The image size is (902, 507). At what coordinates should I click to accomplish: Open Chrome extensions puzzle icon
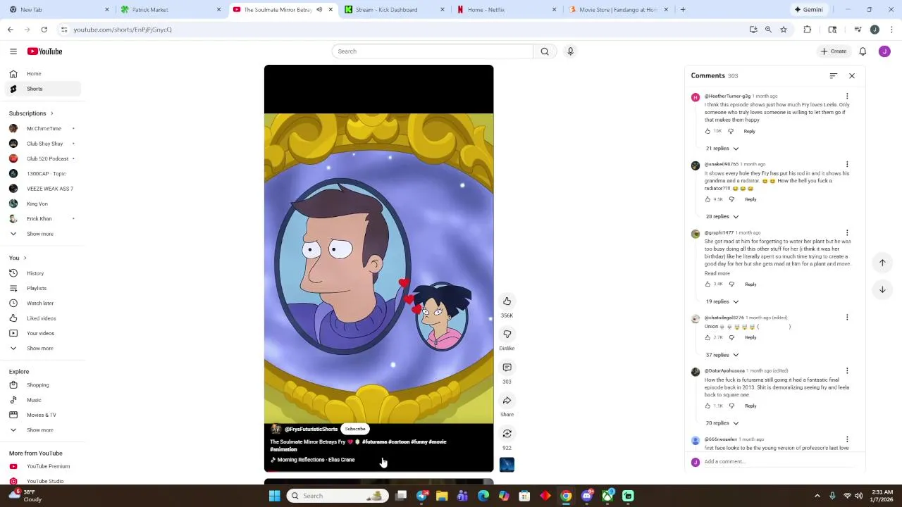click(808, 30)
